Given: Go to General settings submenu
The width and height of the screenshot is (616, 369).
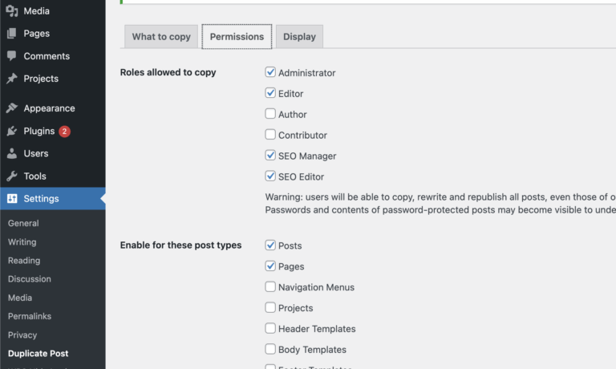Looking at the screenshot, I should 23,223.
